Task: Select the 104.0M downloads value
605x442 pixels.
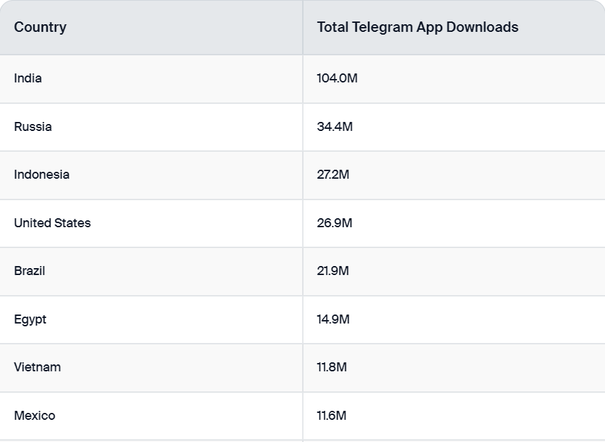Action: click(337, 78)
